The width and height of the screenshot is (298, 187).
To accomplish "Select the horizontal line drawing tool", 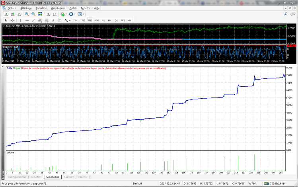I will tap(27, 20).
